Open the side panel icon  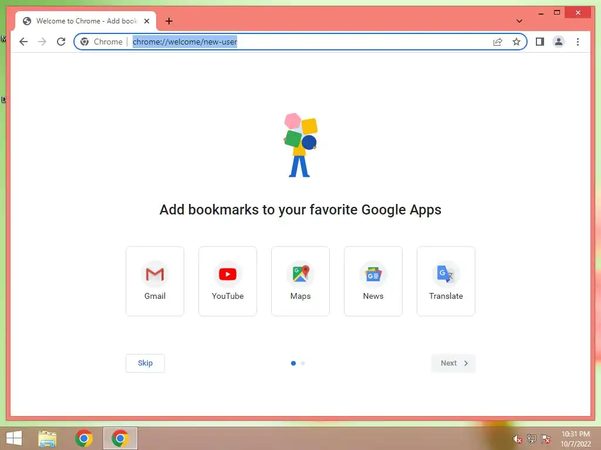point(540,42)
